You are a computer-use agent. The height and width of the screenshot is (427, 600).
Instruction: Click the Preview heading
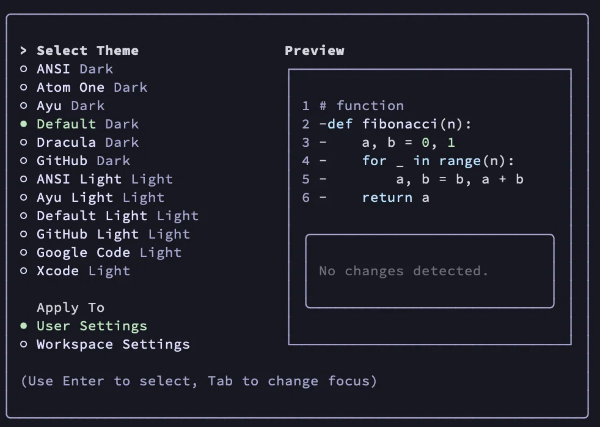(315, 51)
